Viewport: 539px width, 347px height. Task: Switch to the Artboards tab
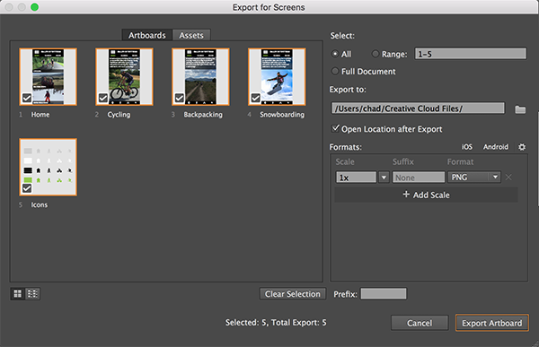[x=147, y=35]
